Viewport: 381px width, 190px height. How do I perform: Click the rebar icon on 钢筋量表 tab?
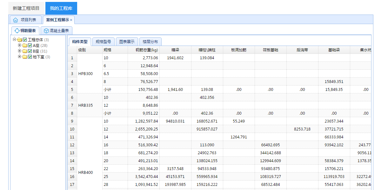tap(17, 31)
